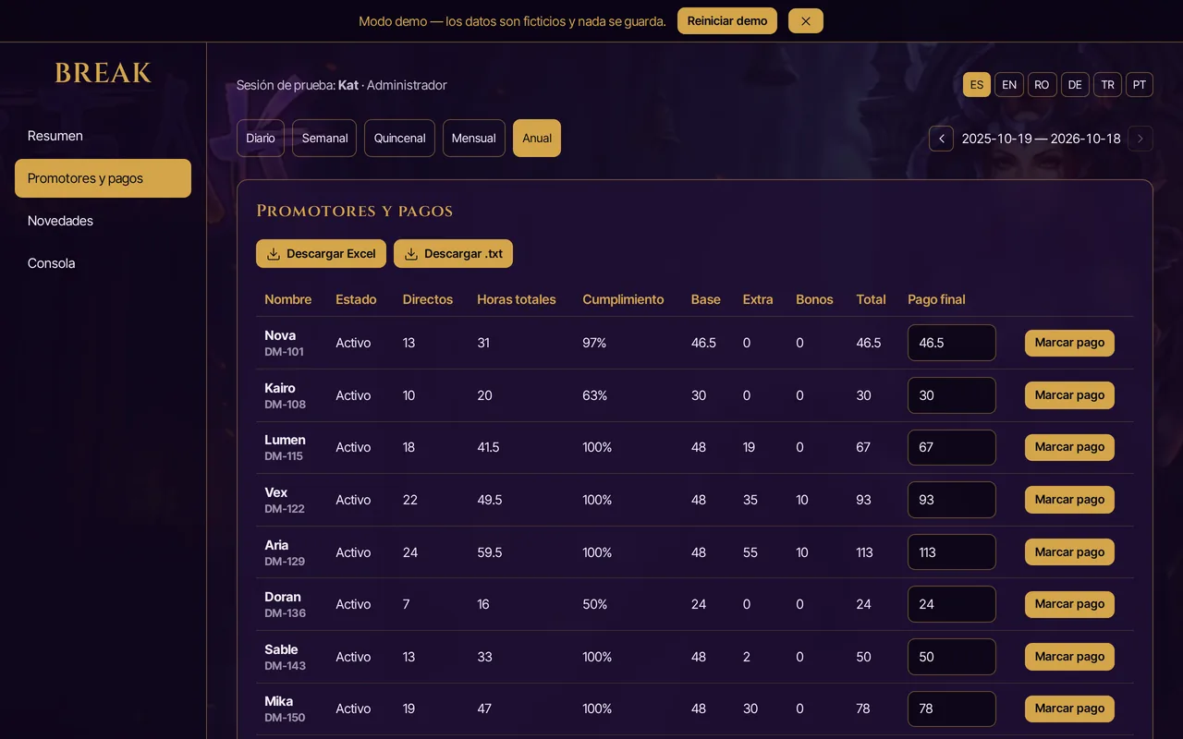Mark payment for Nova

point(1069,343)
